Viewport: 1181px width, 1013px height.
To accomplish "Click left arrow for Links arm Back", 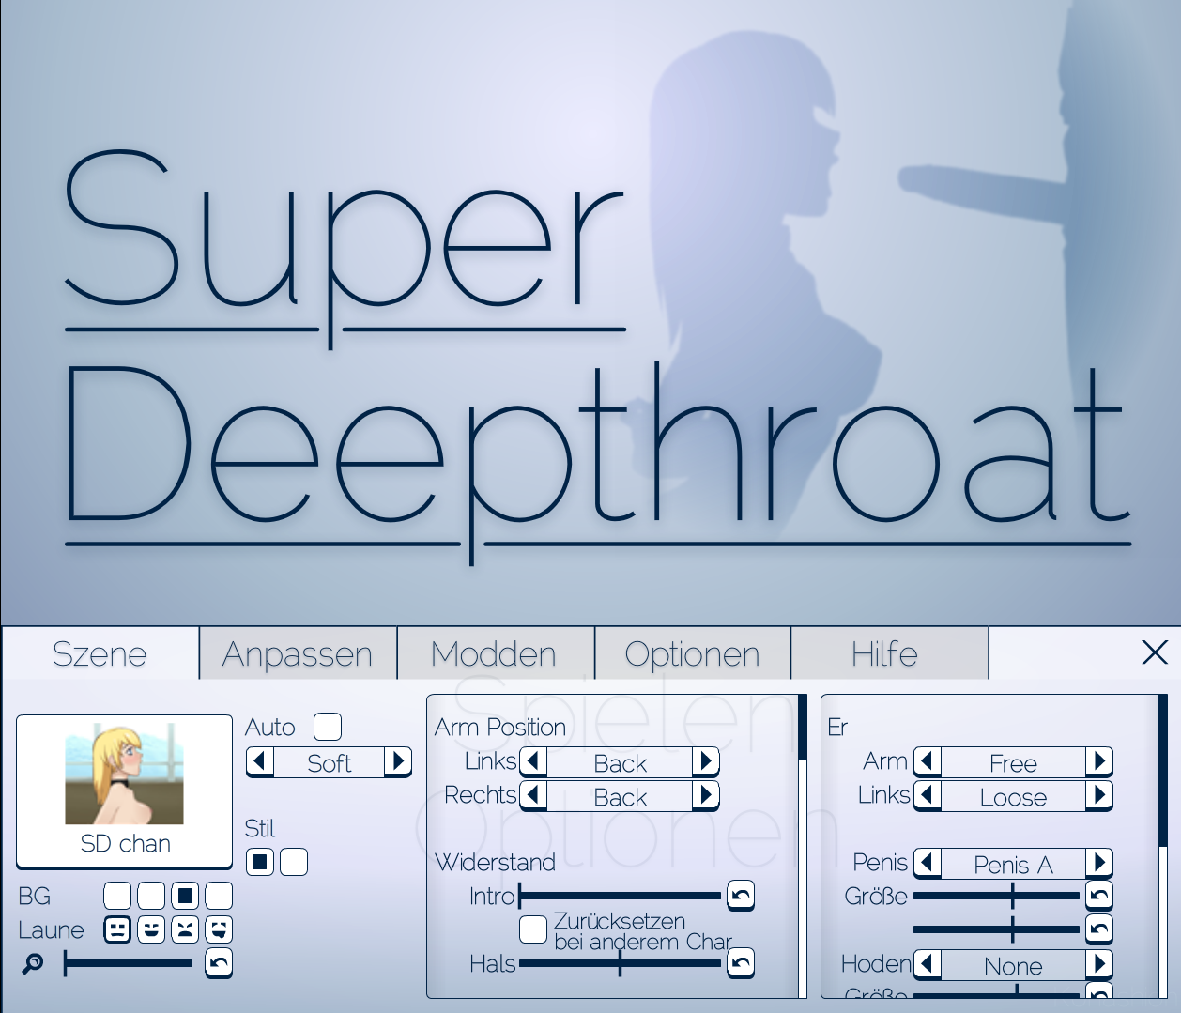I will (x=533, y=761).
